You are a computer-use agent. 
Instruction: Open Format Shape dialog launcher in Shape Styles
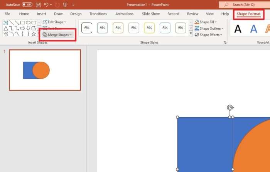(225, 42)
